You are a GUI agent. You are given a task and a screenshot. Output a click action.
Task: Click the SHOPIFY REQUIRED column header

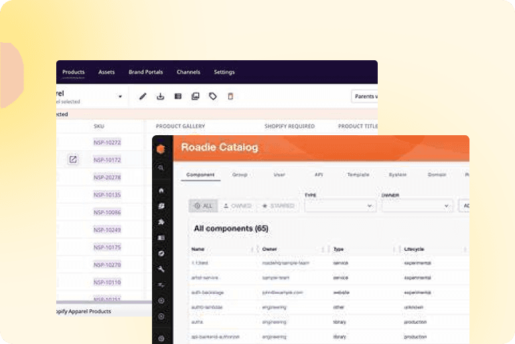tap(290, 126)
